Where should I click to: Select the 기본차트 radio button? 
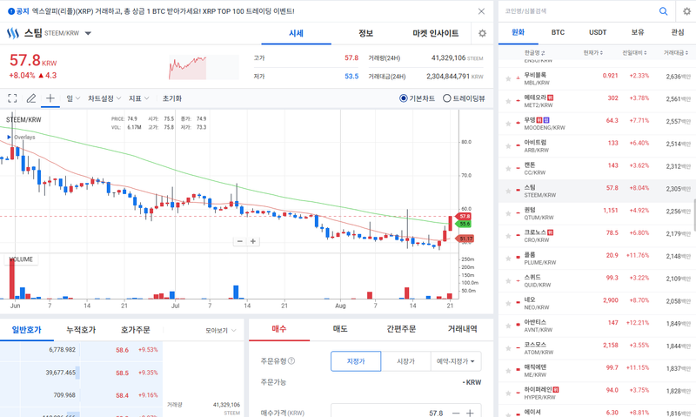[403, 98]
